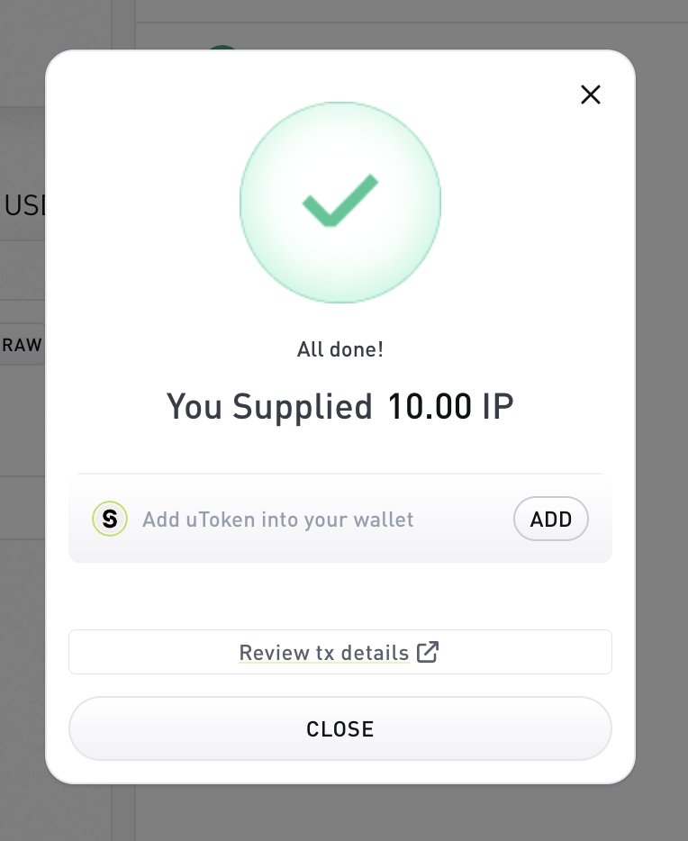Screen dimensions: 688x841
Task: Select the 10.00 IP amount text
Action: pyautogui.click(x=450, y=406)
